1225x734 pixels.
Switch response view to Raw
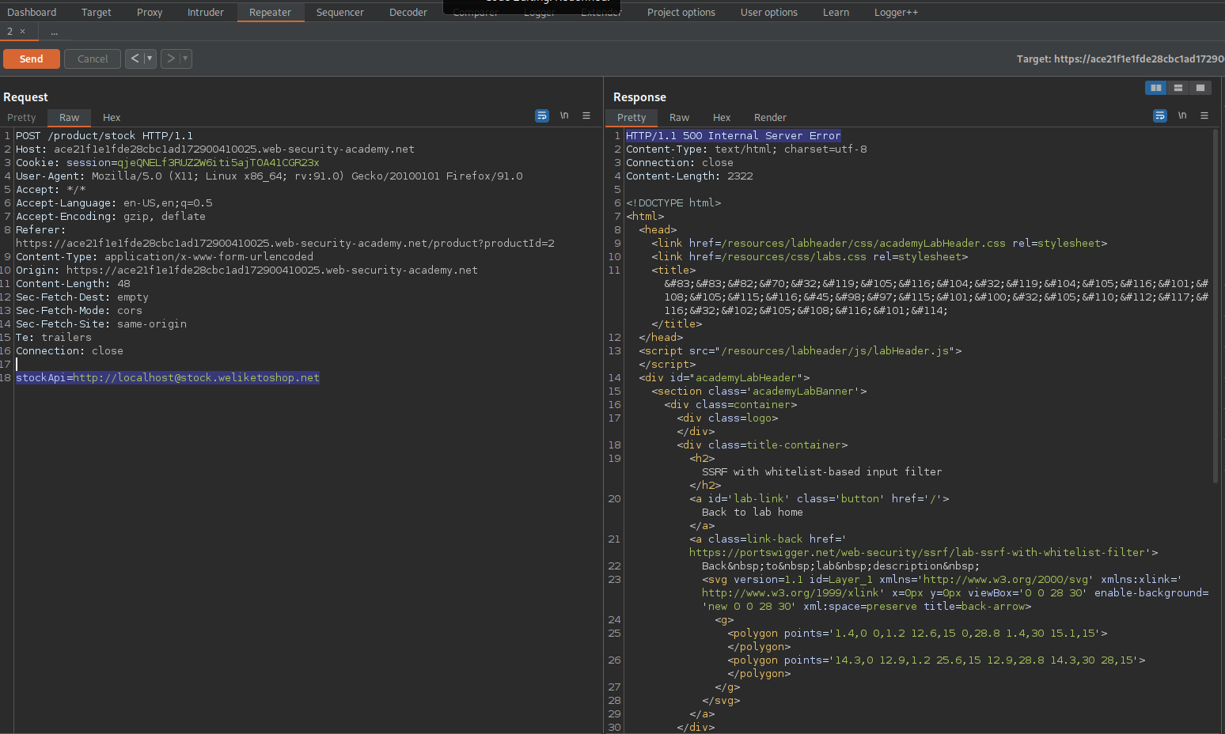(679, 117)
